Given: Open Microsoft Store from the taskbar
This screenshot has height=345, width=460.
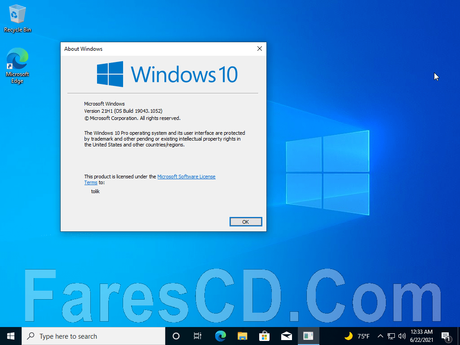Looking at the screenshot, I should [x=264, y=336].
